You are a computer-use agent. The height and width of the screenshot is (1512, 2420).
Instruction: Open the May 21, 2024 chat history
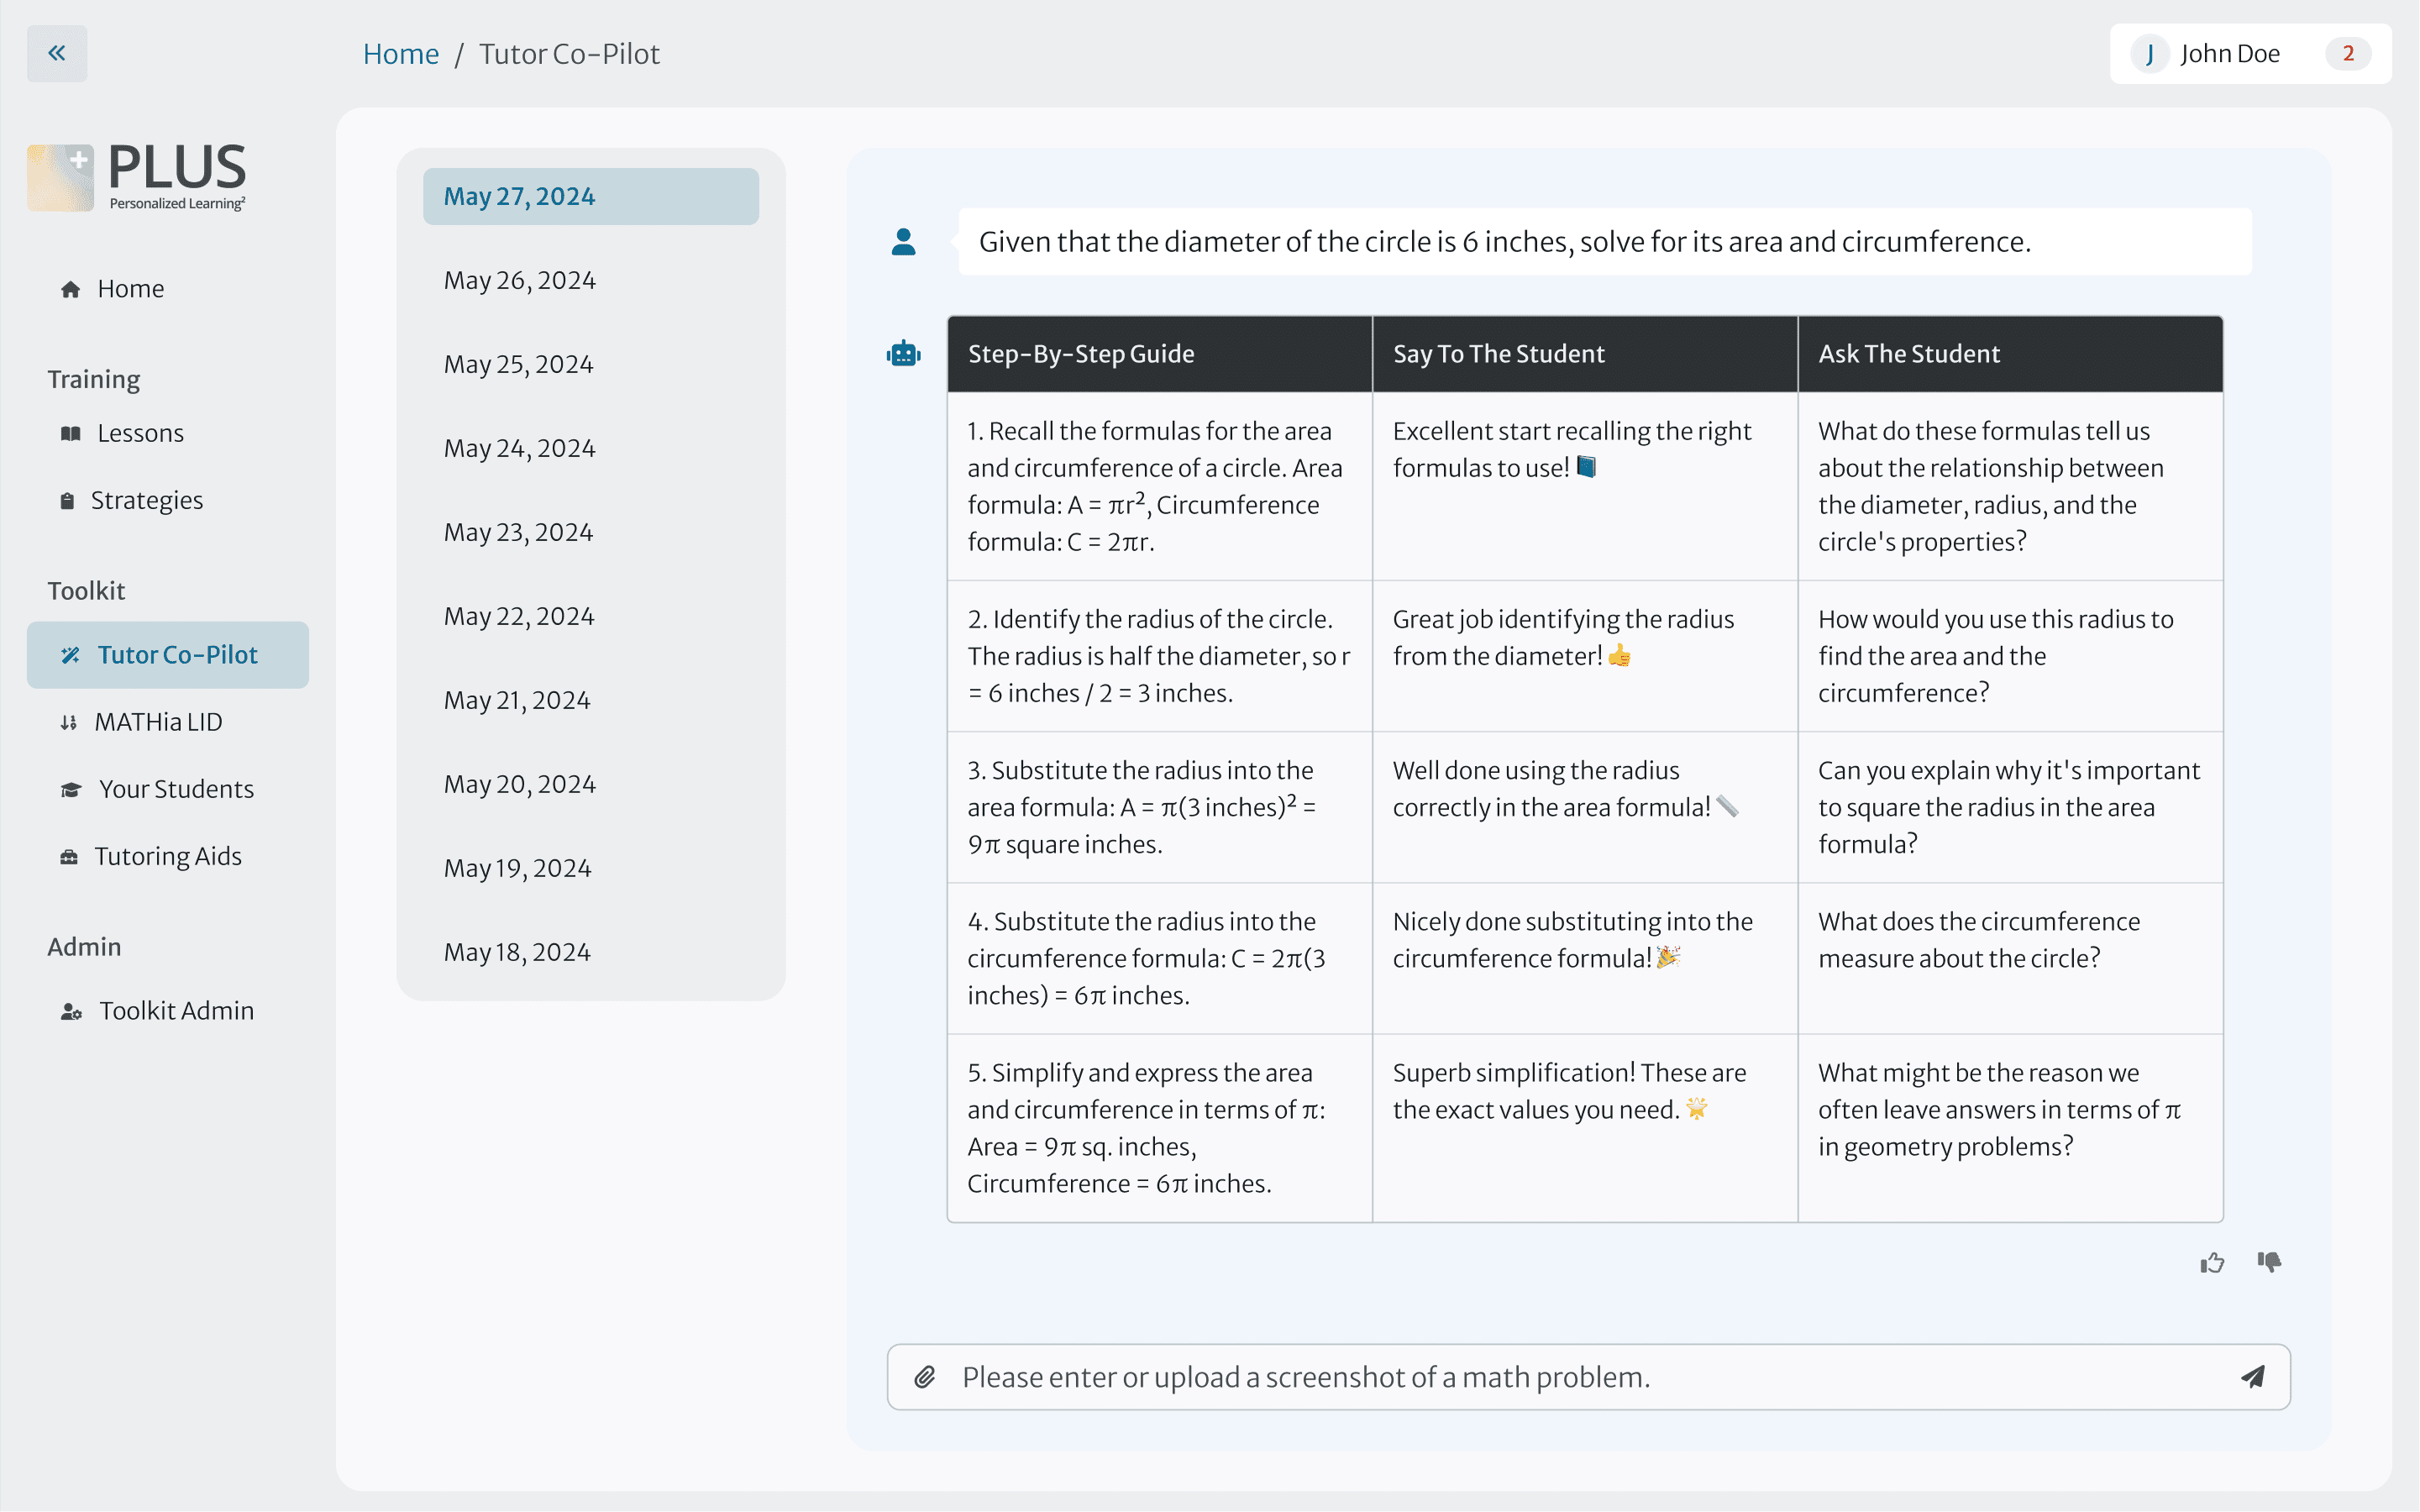coord(591,700)
